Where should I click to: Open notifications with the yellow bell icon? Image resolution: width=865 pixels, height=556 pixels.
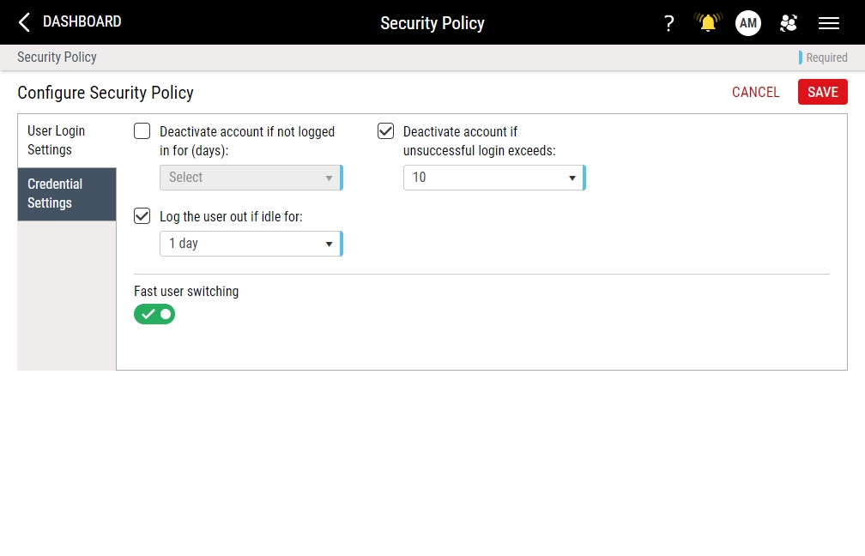point(708,23)
